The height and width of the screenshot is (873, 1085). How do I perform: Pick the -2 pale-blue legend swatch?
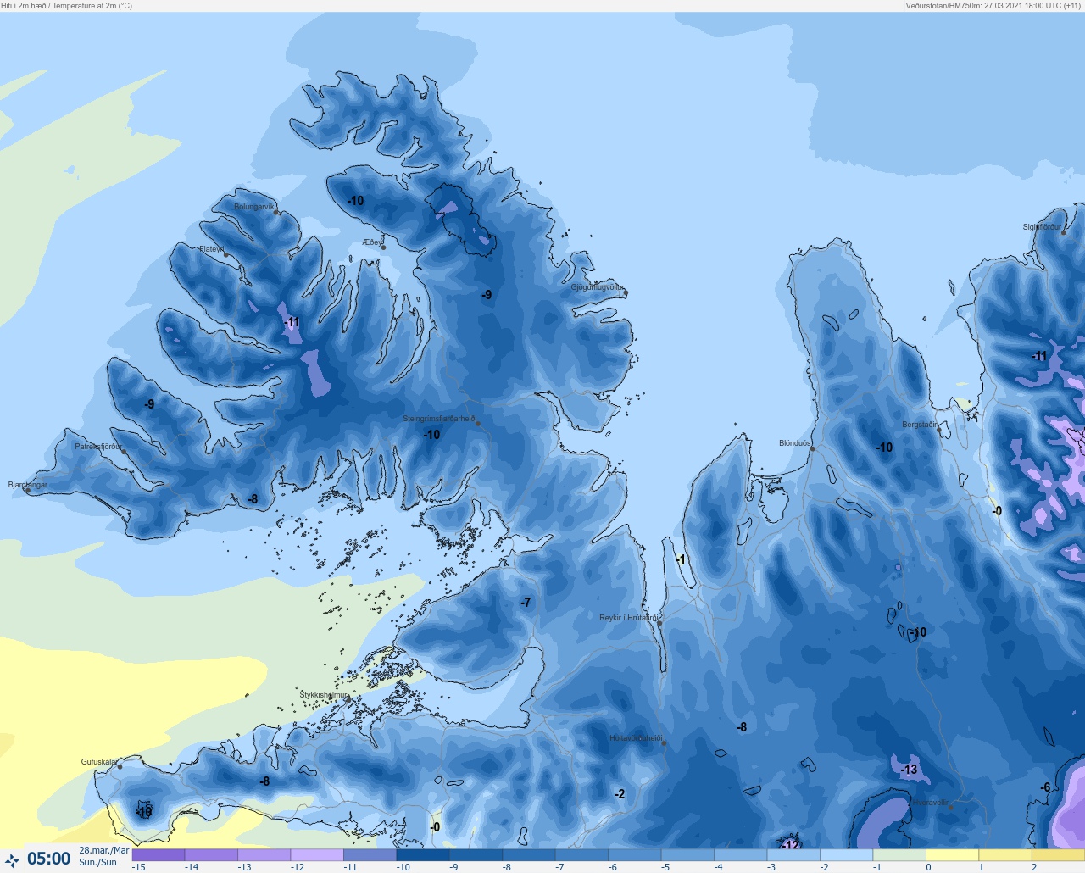coord(847,855)
